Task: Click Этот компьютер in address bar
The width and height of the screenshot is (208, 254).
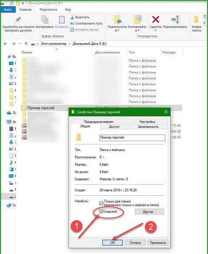Action: (54, 44)
